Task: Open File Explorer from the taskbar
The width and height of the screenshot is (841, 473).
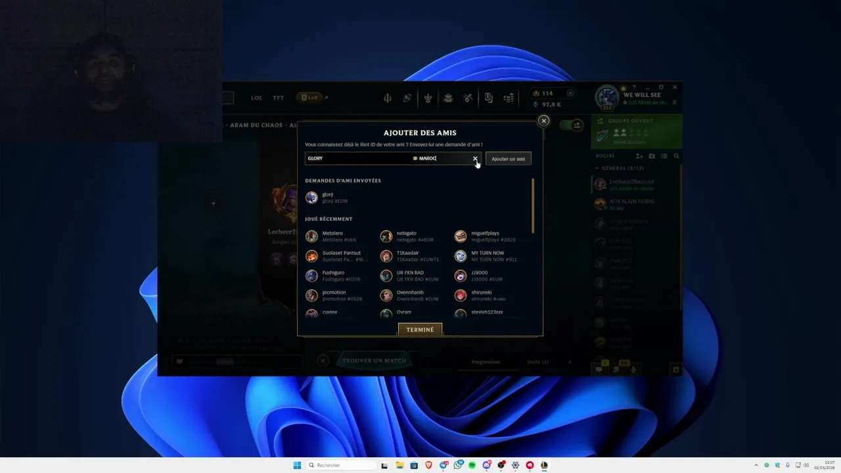Action: [399, 465]
